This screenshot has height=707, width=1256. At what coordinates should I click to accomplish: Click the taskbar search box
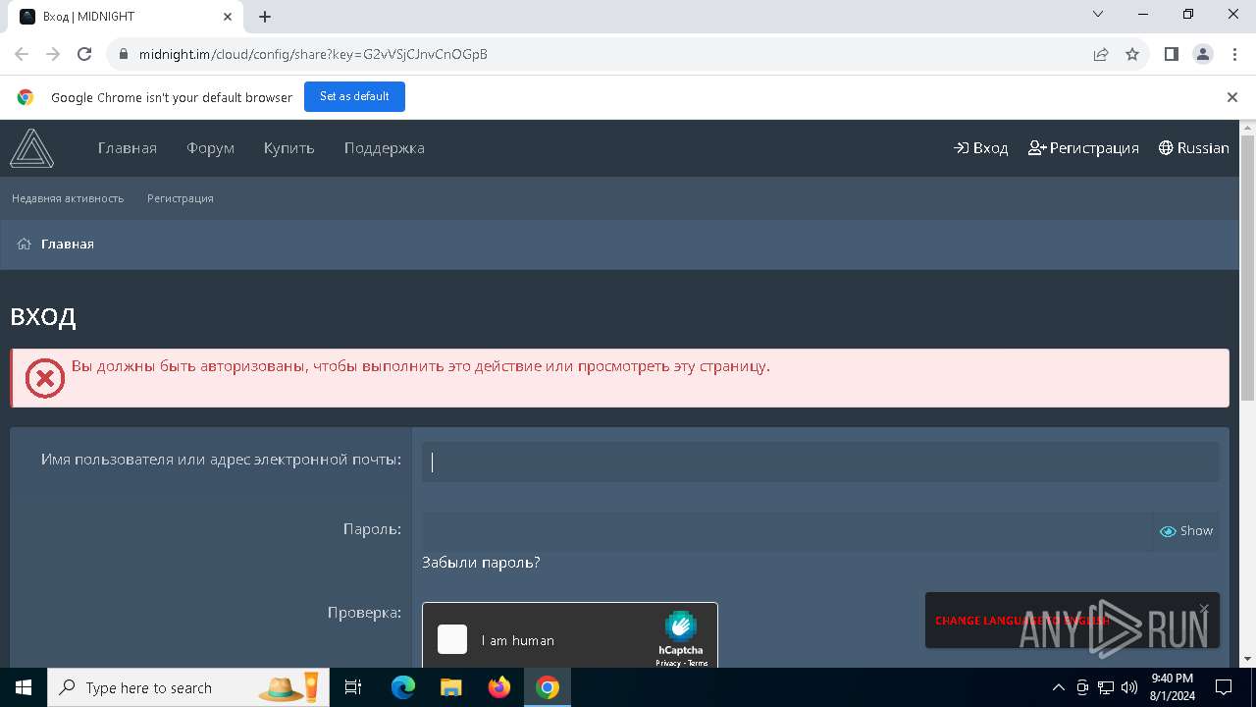click(x=189, y=687)
